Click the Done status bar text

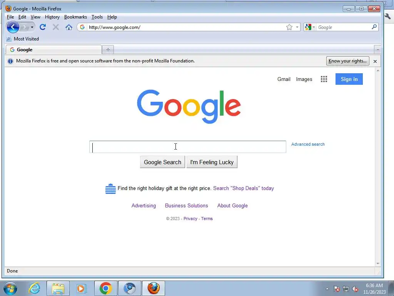click(12, 271)
